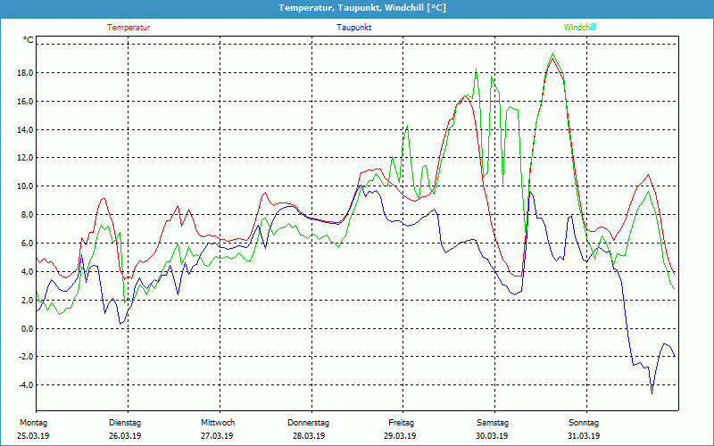Click the 14,0 y-axis value
Screen dimensions: 714x446
pos(26,129)
